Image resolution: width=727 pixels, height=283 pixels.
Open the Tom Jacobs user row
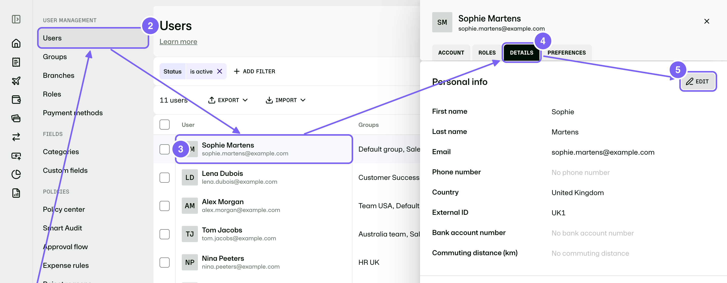point(264,234)
